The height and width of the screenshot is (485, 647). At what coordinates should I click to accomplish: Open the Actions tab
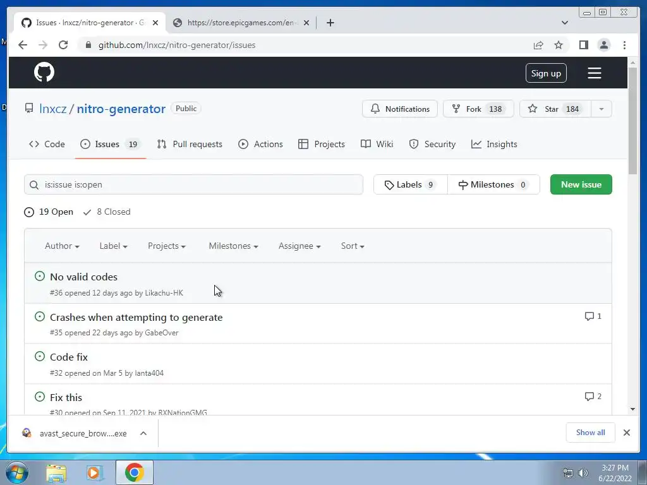260,144
